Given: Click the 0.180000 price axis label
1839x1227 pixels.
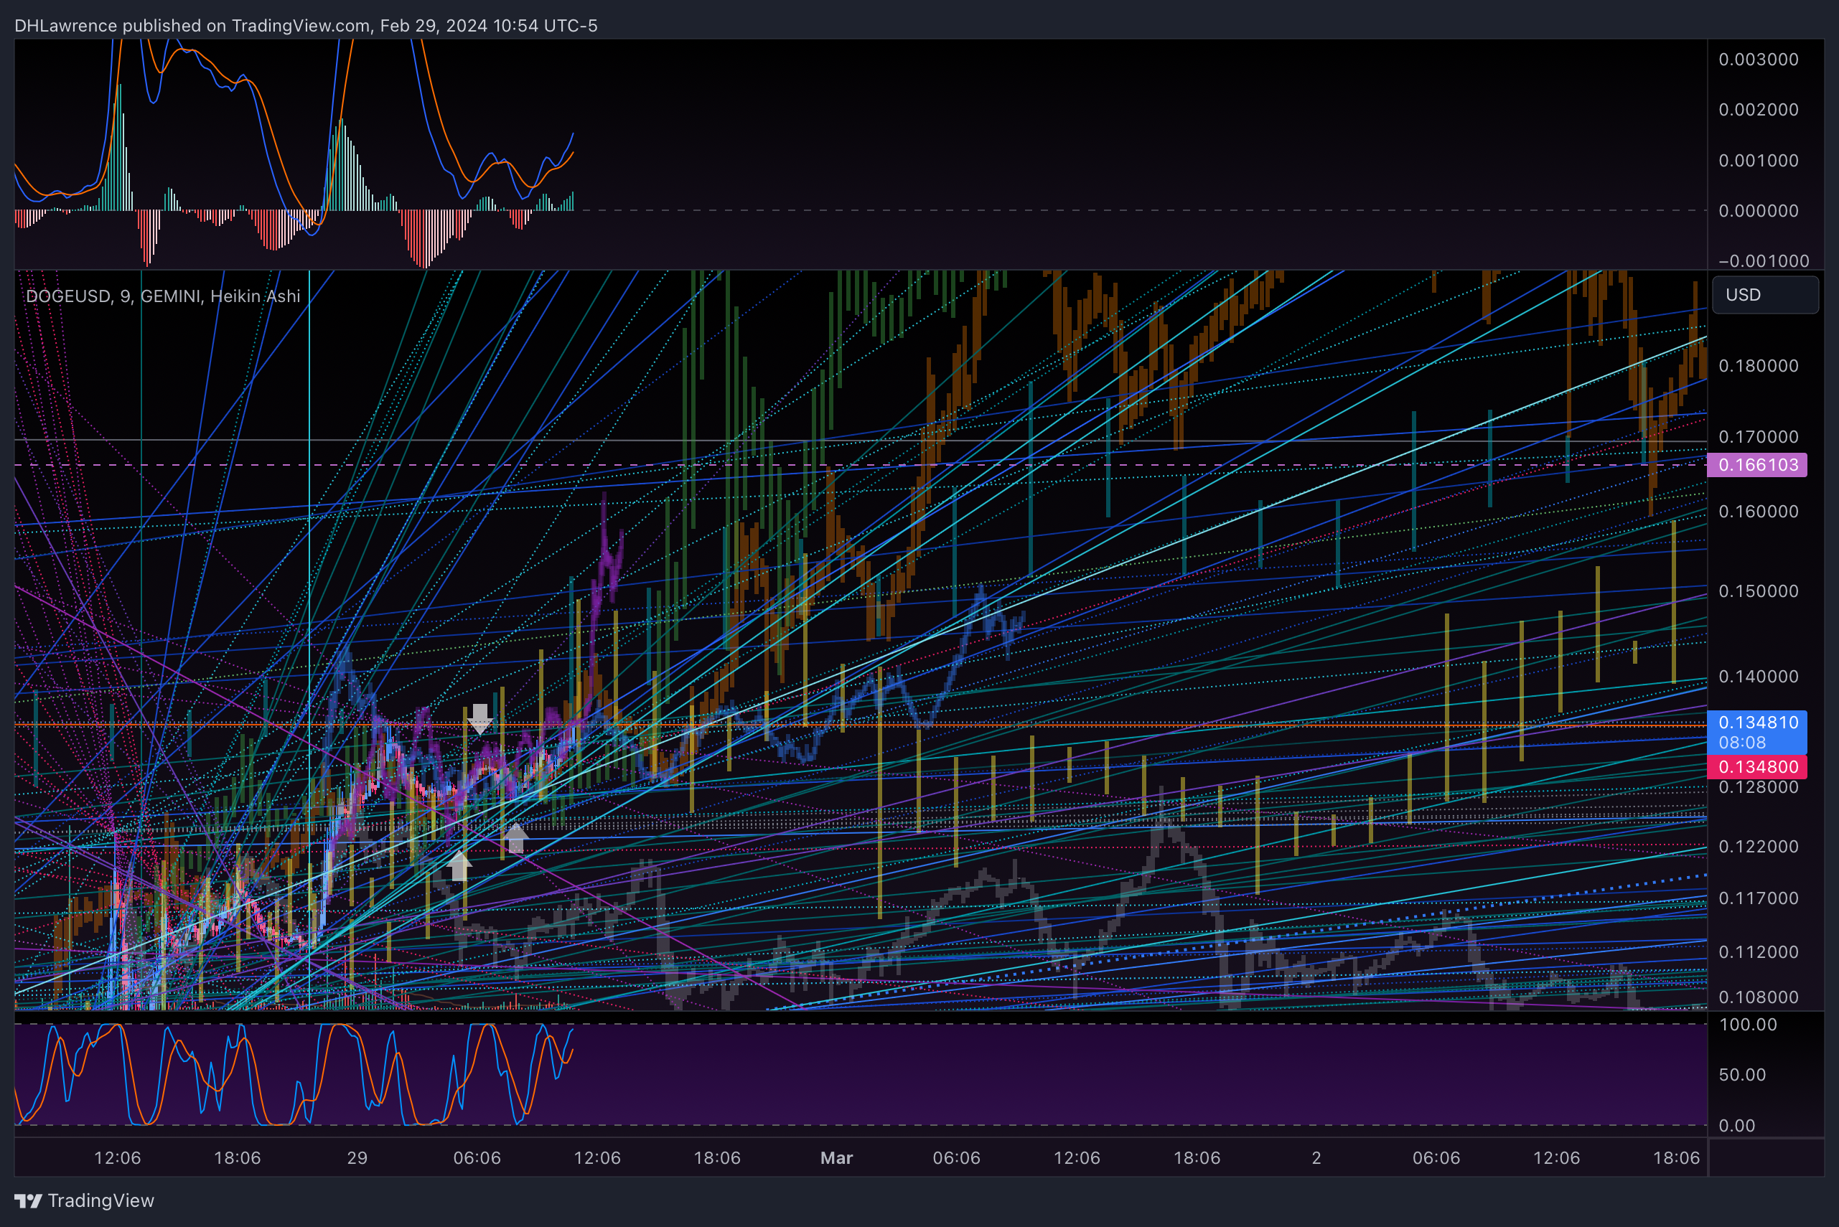Looking at the screenshot, I should pyautogui.click(x=1759, y=365).
